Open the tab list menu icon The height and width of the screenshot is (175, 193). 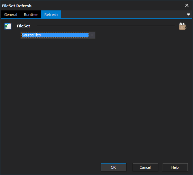click(188, 14)
